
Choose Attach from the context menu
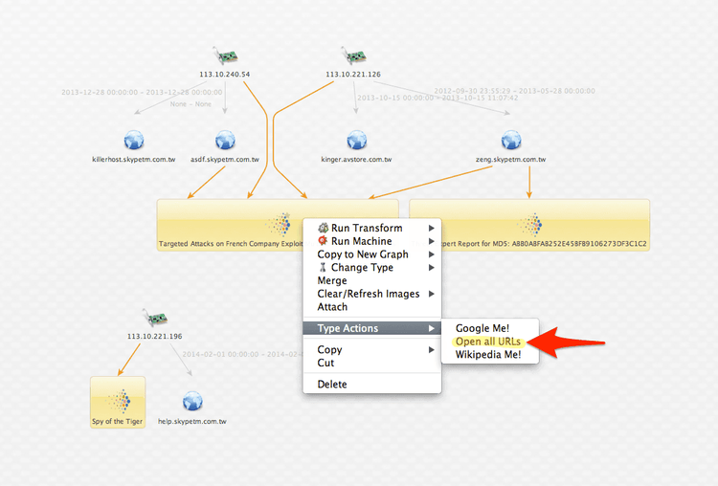point(332,307)
